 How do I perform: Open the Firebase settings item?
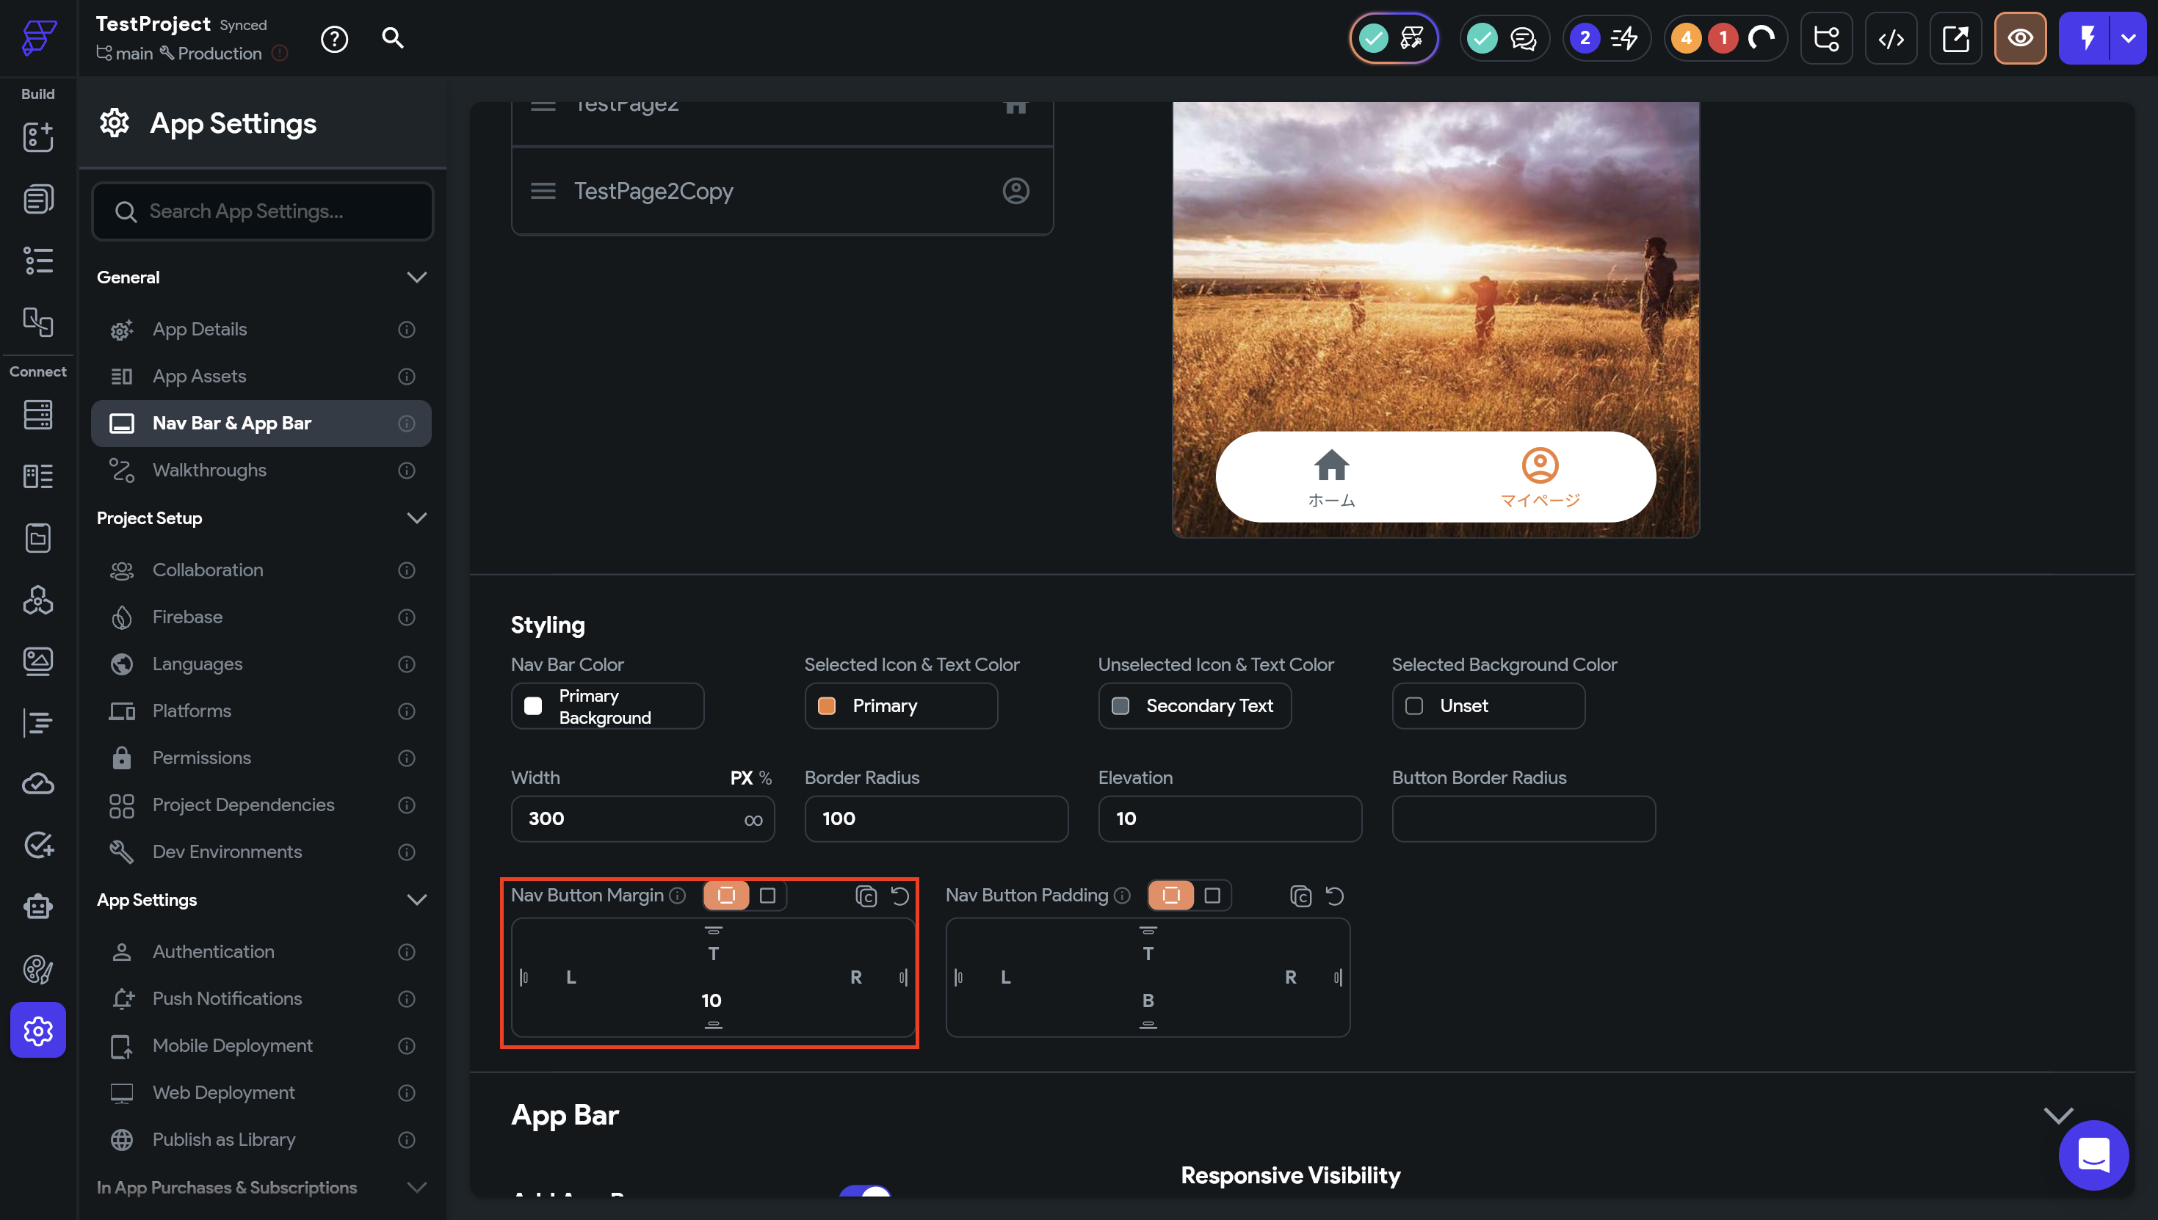tap(188, 617)
